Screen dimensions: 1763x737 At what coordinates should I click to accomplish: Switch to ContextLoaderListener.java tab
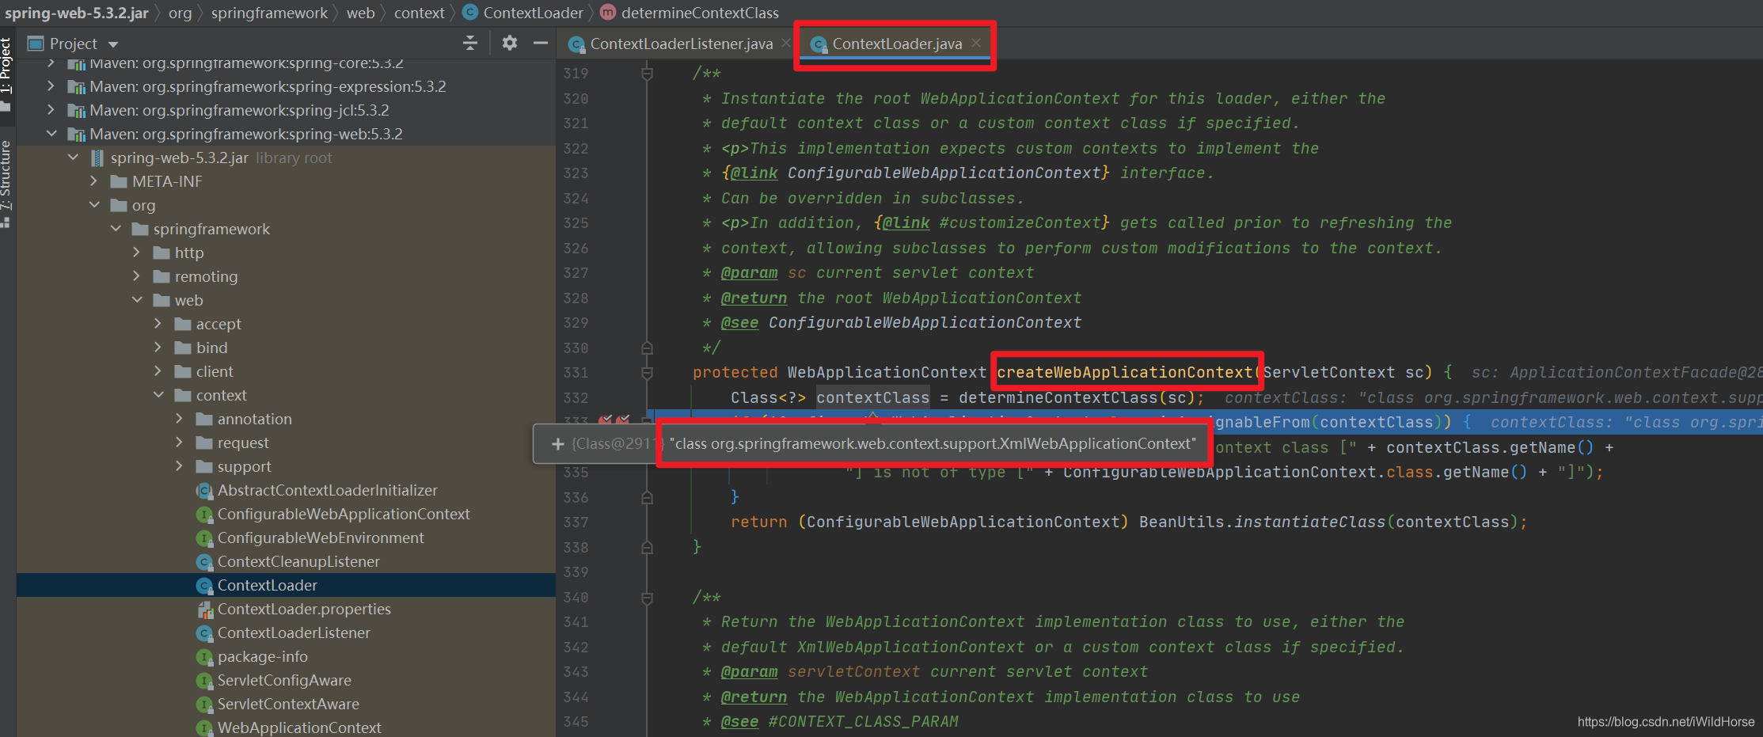click(x=681, y=44)
